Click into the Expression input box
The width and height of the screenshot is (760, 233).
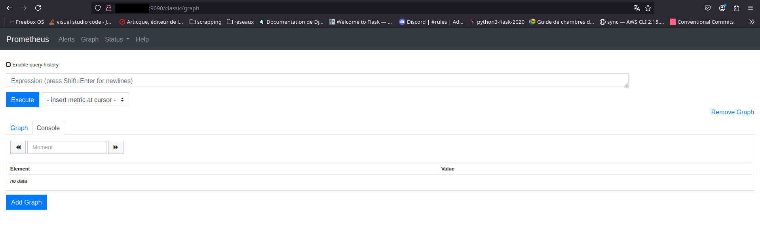tap(317, 81)
